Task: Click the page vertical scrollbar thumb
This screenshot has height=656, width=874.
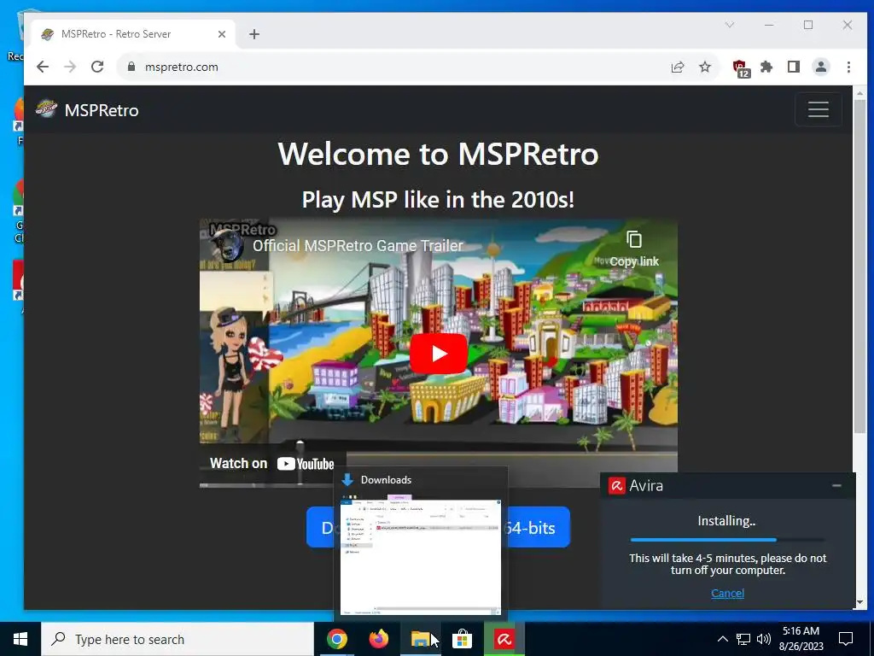Action: pyautogui.click(x=859, y=266)
